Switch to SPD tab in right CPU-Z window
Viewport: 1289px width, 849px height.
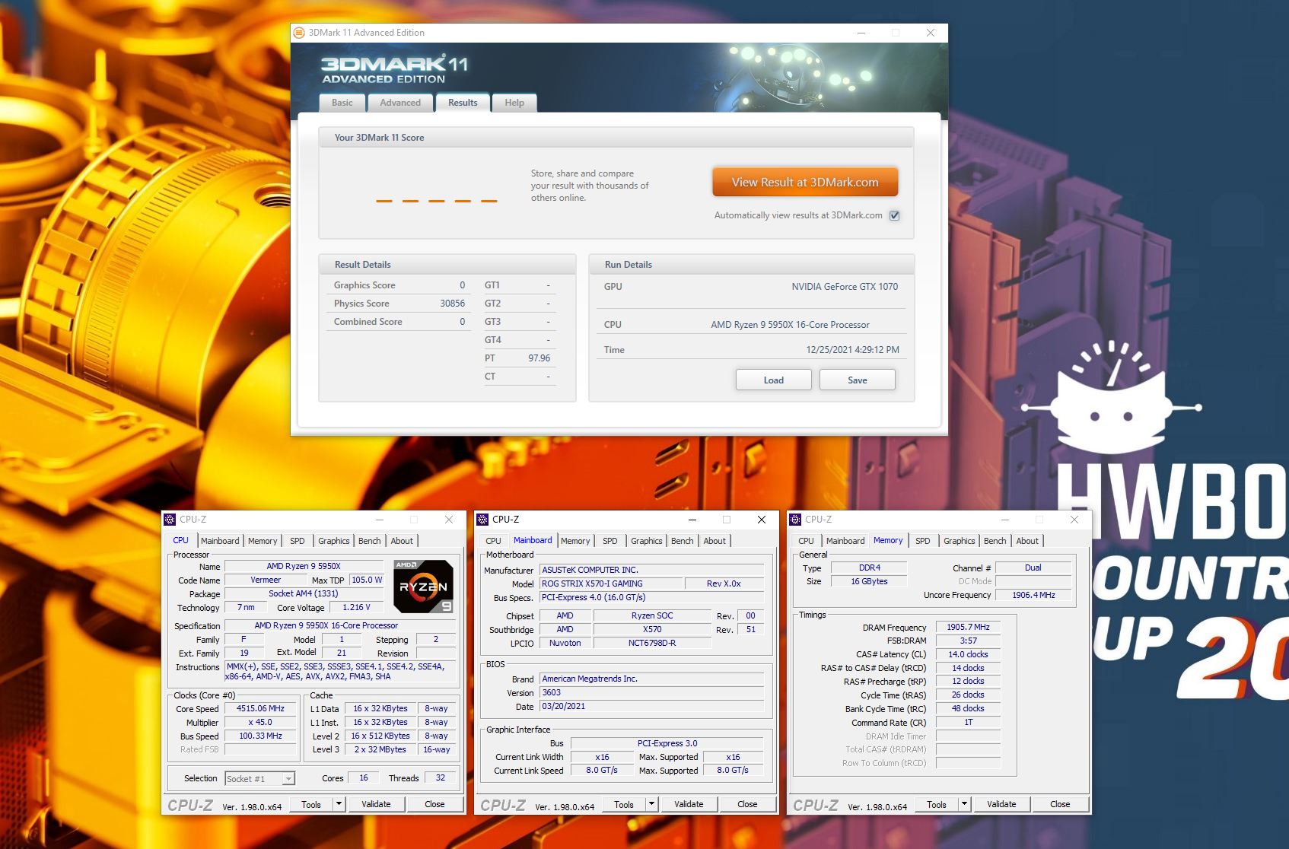tap(923, 541)
